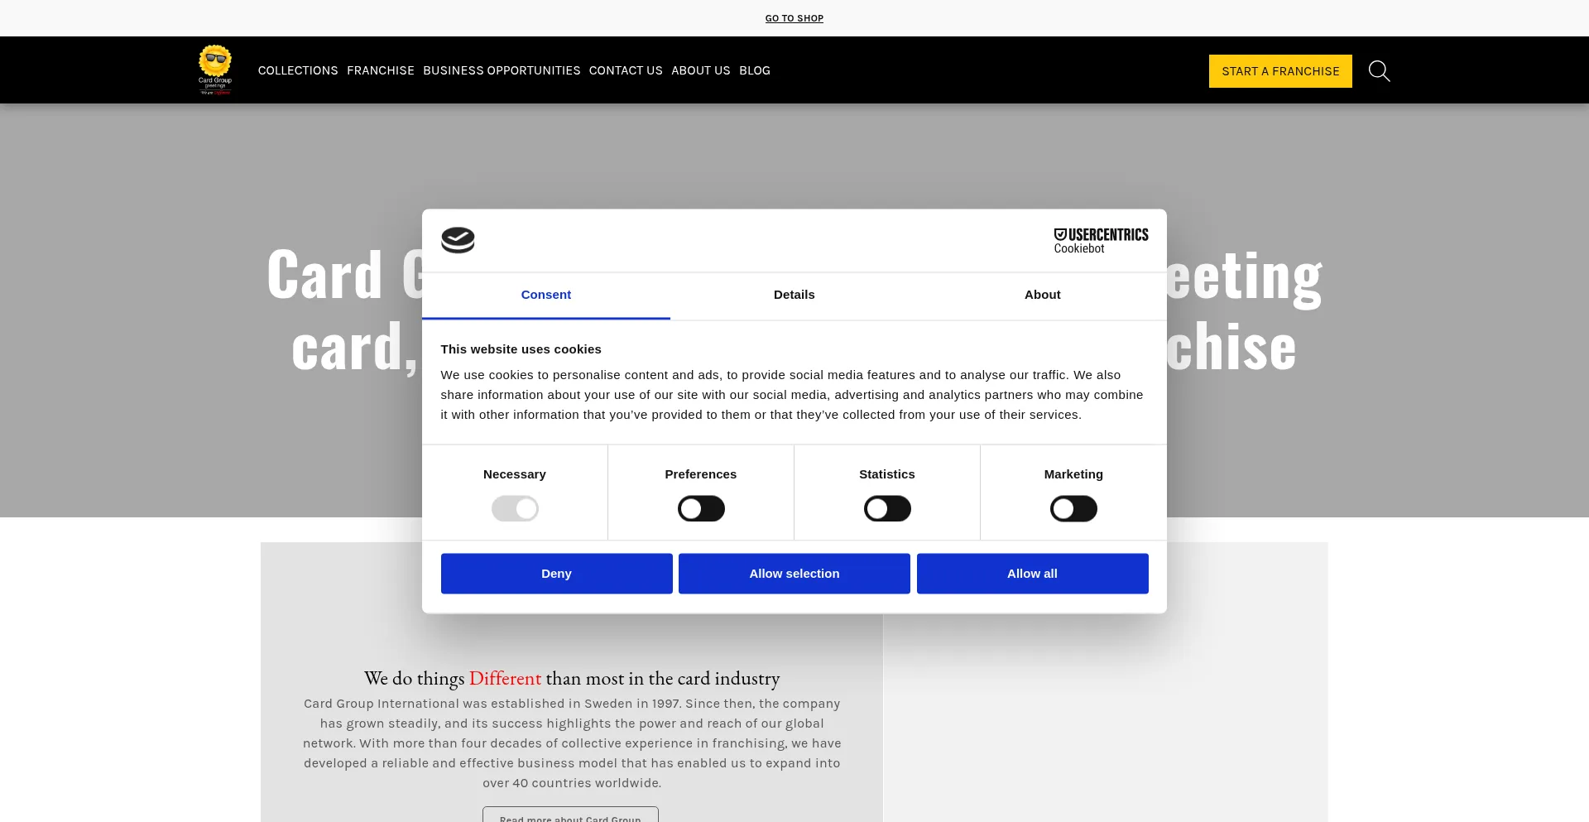Open the Usercentrics Cookiebot branding link

click(1101, 241)
